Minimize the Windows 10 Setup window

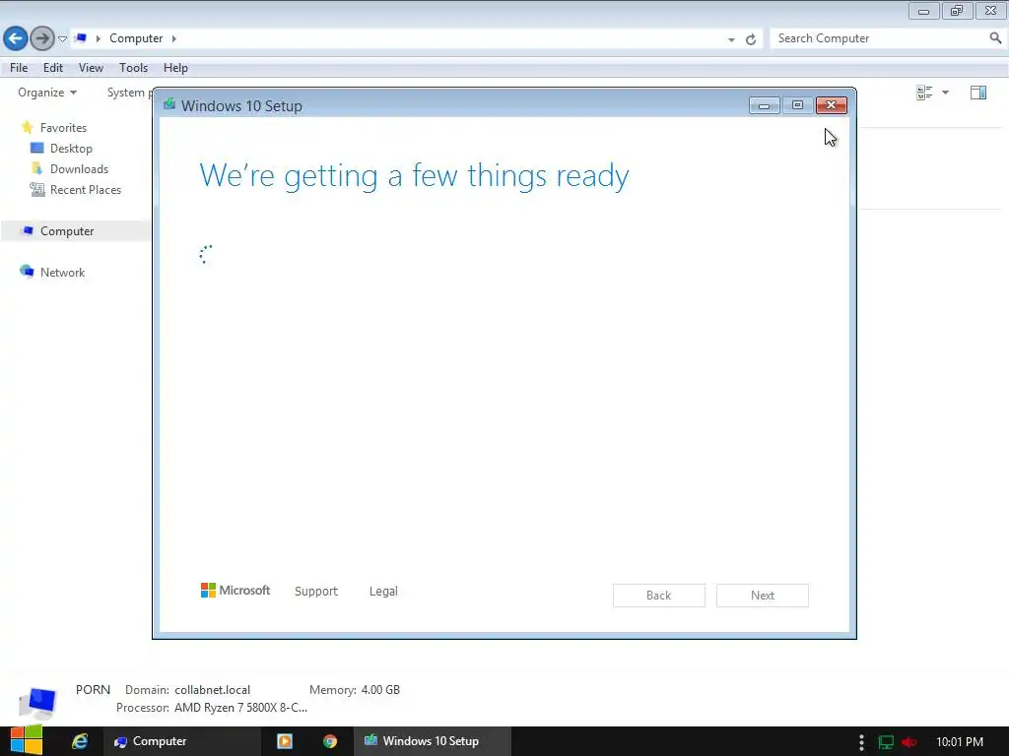point(765,105)
